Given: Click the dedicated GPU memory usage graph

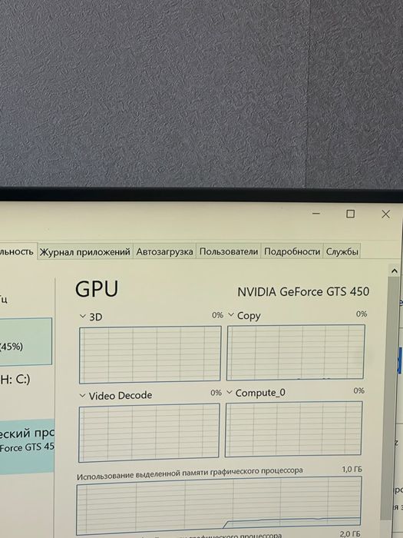Looking at the screenshot, I should coord(219,506).
